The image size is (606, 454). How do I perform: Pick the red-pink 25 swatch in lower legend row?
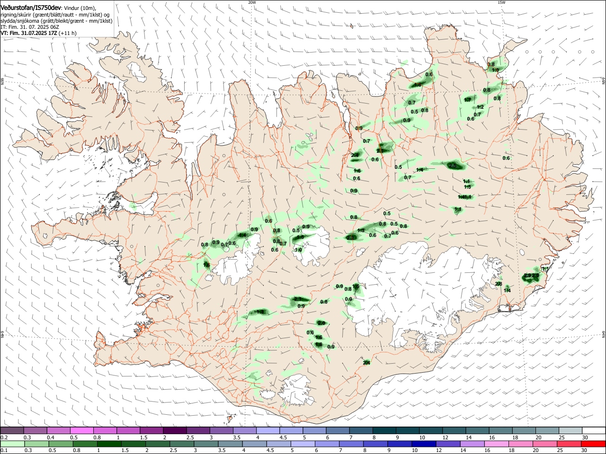(x=569, y=444)
